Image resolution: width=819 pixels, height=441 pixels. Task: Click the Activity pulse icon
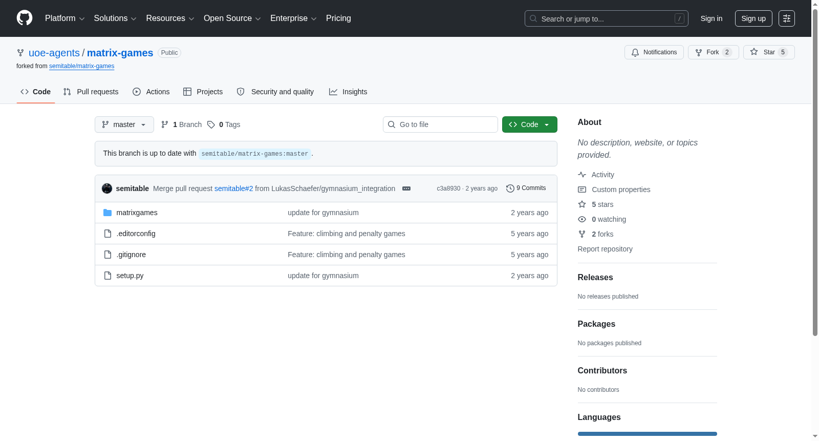pyautogui.click(x=582, y=175)
